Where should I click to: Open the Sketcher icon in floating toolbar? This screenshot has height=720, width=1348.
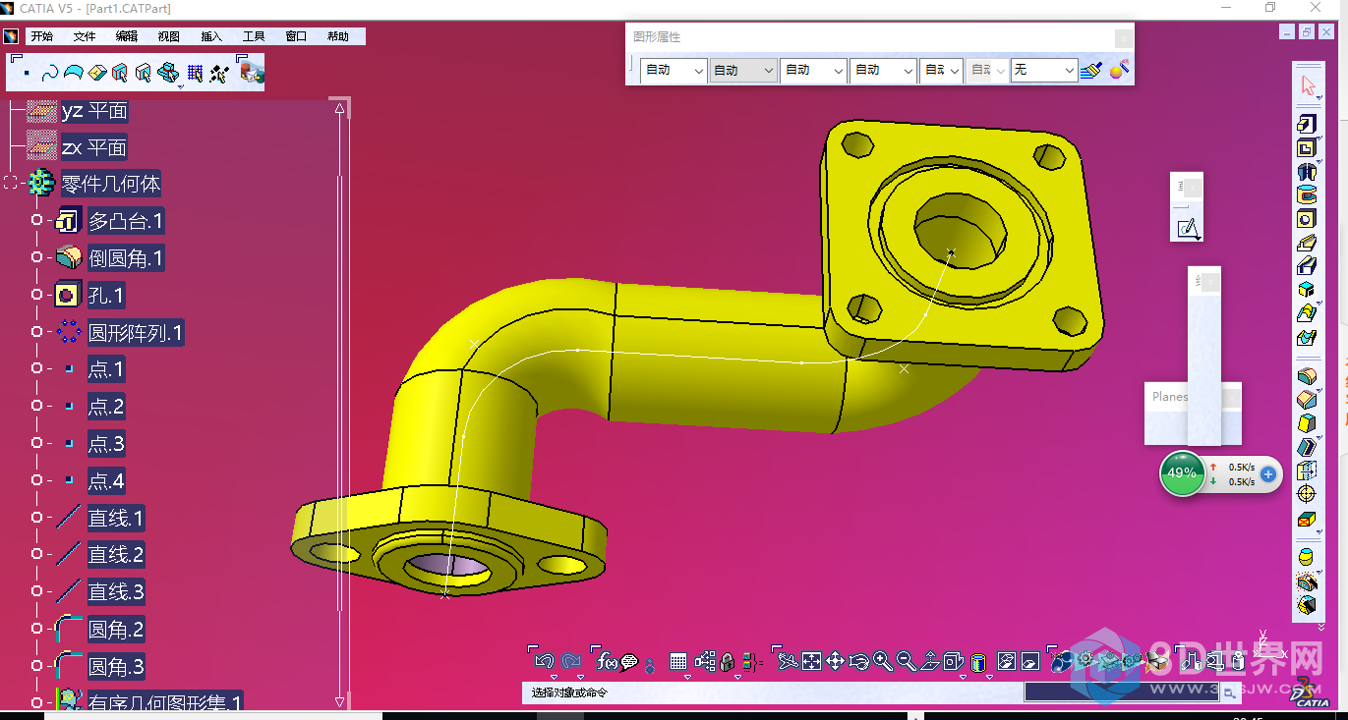pyautogui.click(x=1187, y=229)
